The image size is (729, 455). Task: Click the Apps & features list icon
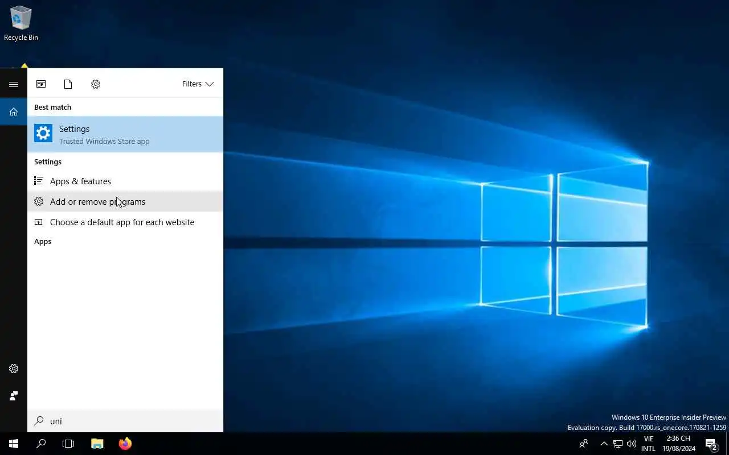[x=39, y=181]
